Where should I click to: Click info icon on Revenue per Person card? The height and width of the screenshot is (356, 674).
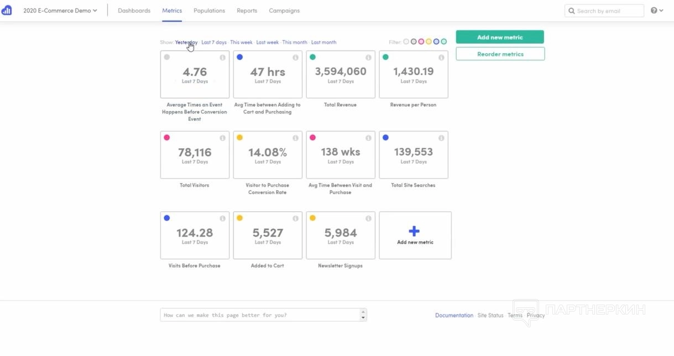click(441, 57)
